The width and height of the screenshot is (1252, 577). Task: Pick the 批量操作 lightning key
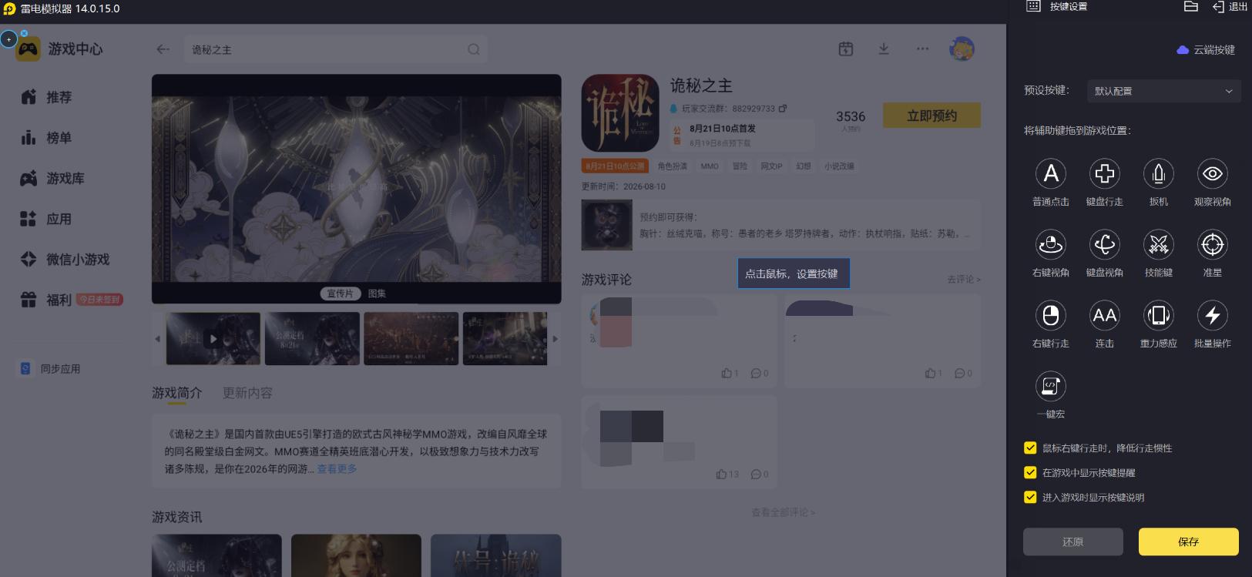tap(1213, 316)
